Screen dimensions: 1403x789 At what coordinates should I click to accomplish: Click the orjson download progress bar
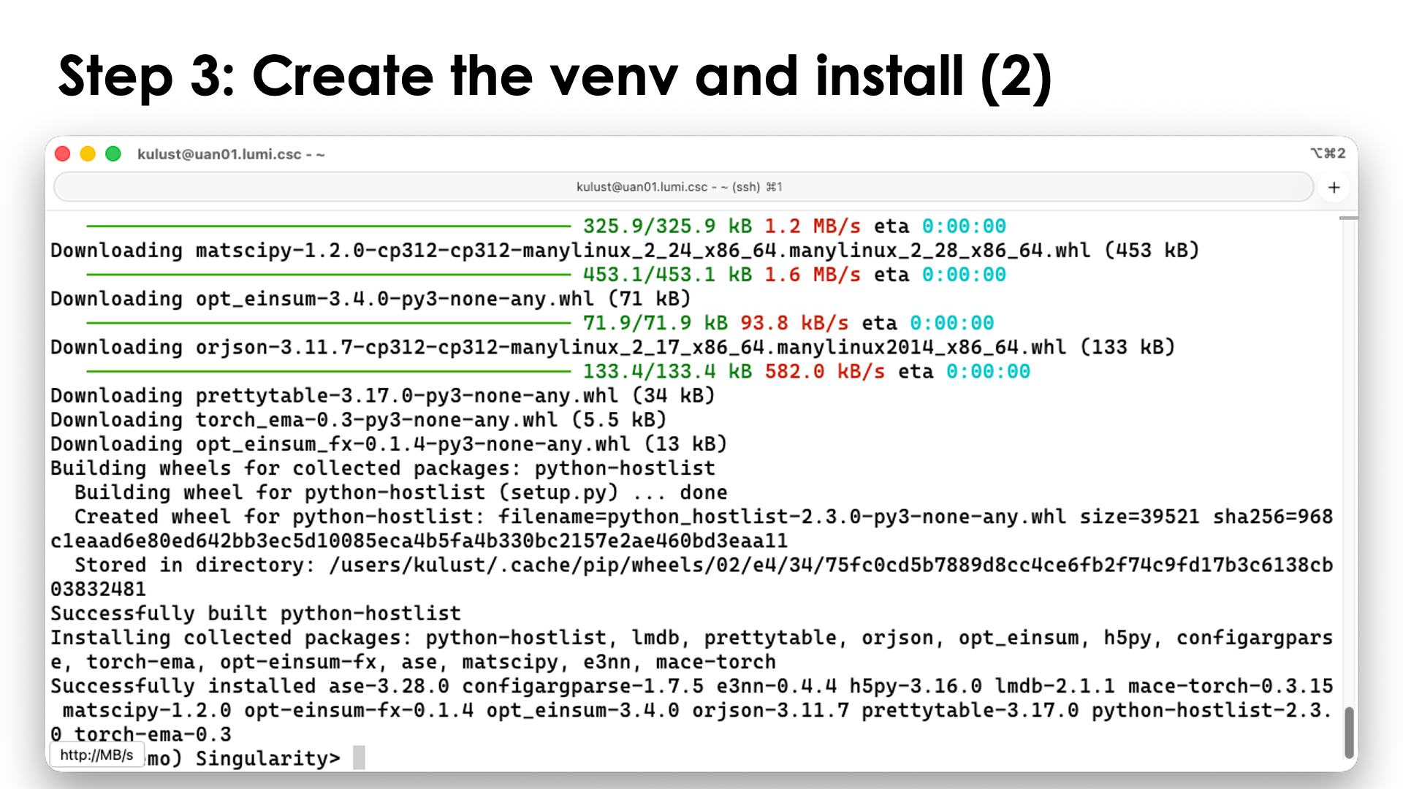329,371
